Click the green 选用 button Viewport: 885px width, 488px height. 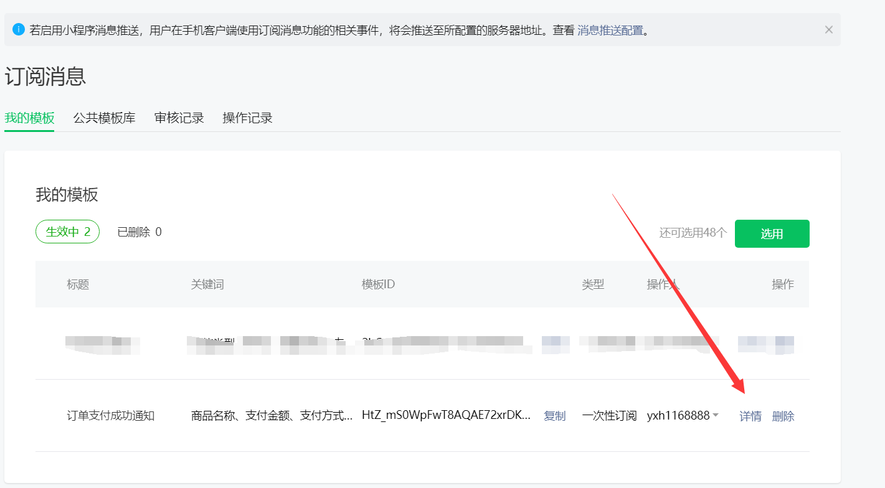click(772, 233)
